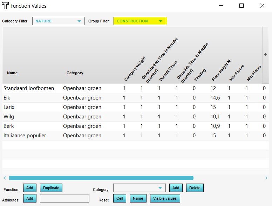Reset the Visible values
Viewport: 272px width, 206px height.
point(165,198)
